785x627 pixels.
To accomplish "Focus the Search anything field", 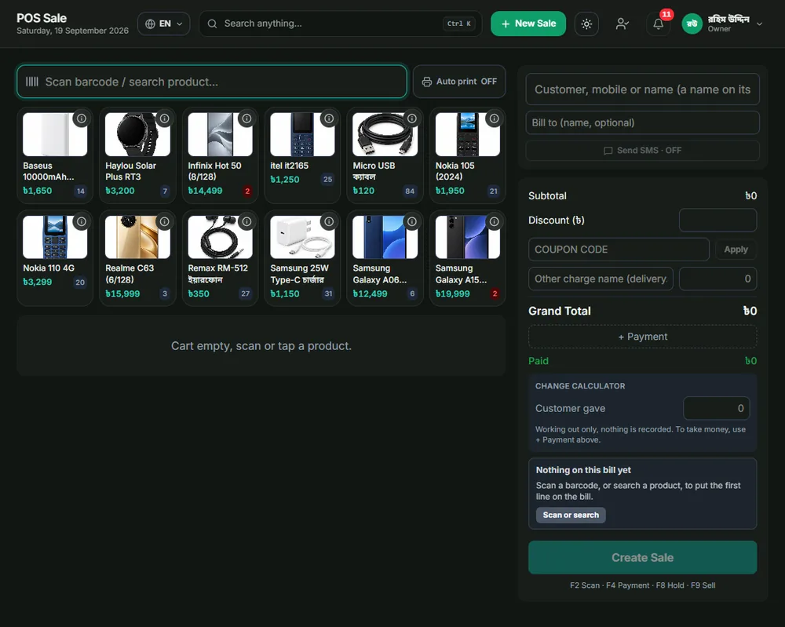I will coord(341,24).
